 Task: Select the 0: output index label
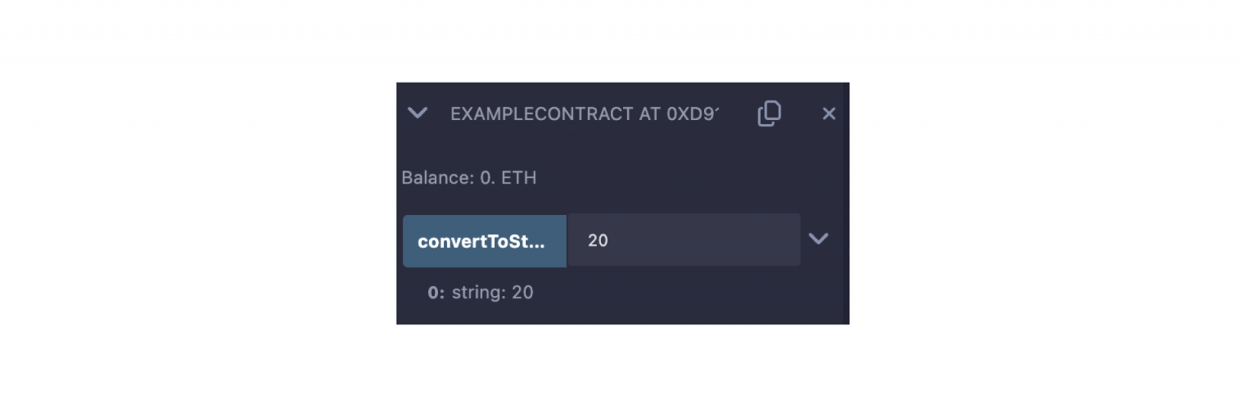pos(436,293)
